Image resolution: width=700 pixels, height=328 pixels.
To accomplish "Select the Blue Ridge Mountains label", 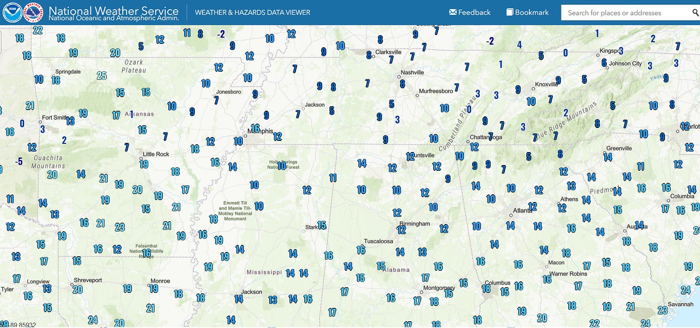I will point(566,122).
